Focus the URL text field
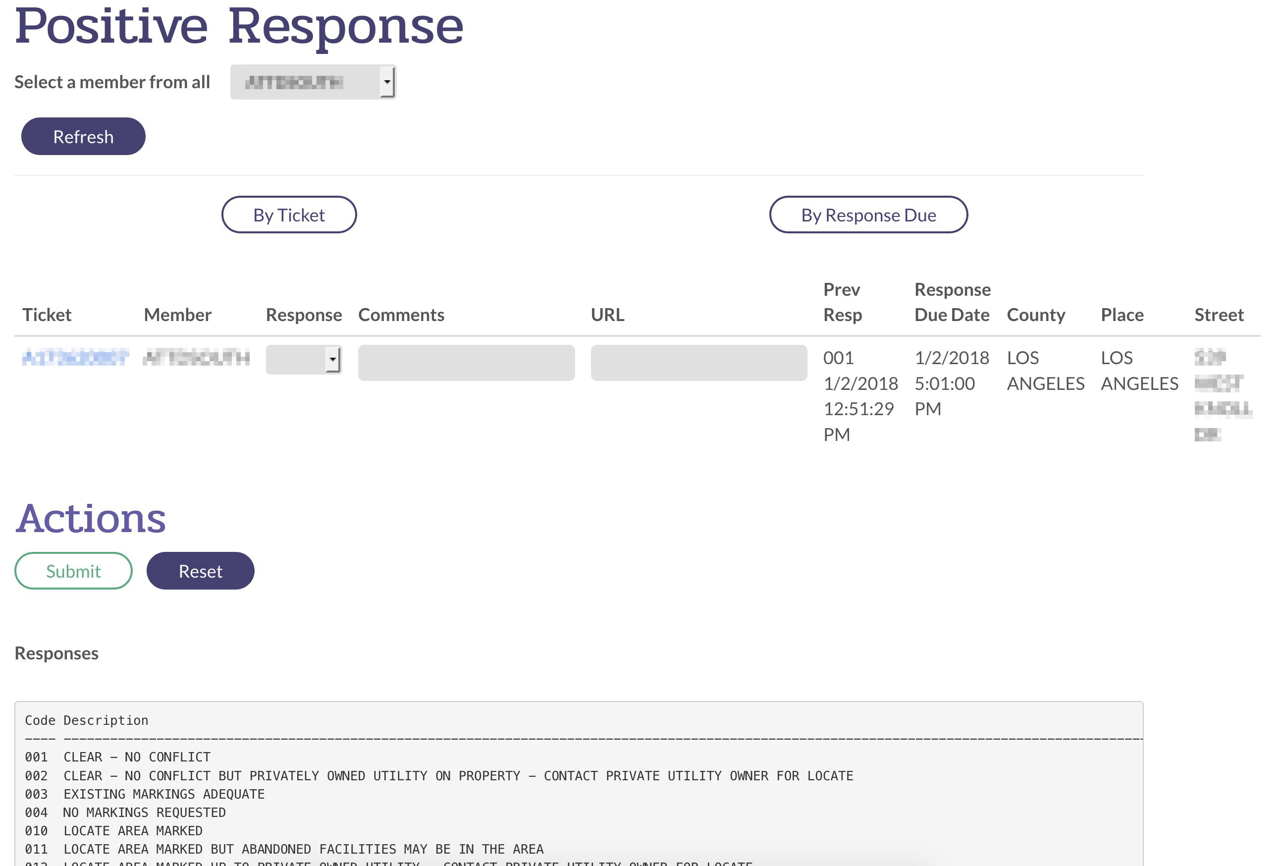Image resolution: width=1285 pixels, height=866 pixels. [x=698, y=363]
